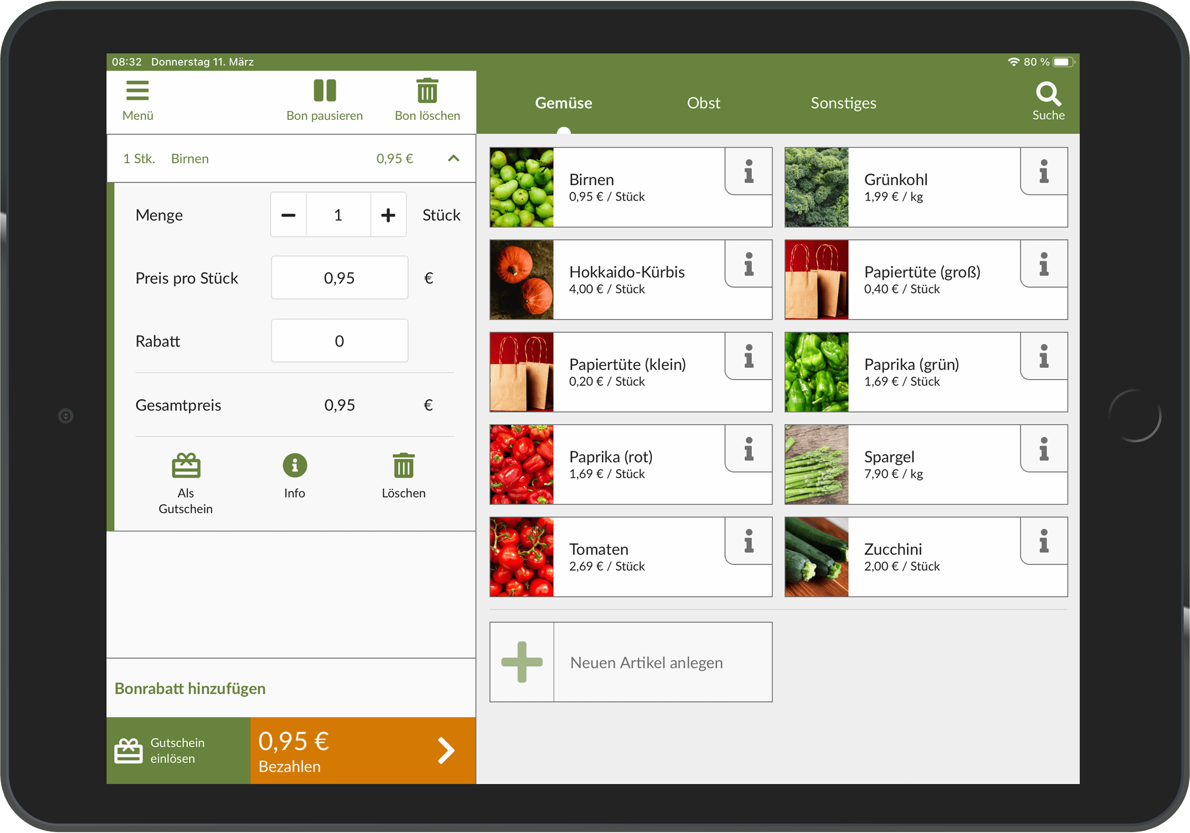This screenshot has height=833, width=1190.
Task: Tap the Wi-Fi status icon
Action: [1013, 62]
